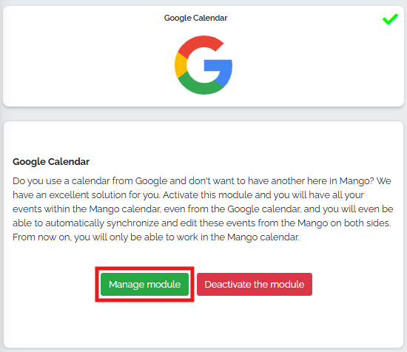
Task: Click the green checkmark on module card
Action: tap(390, 19)
